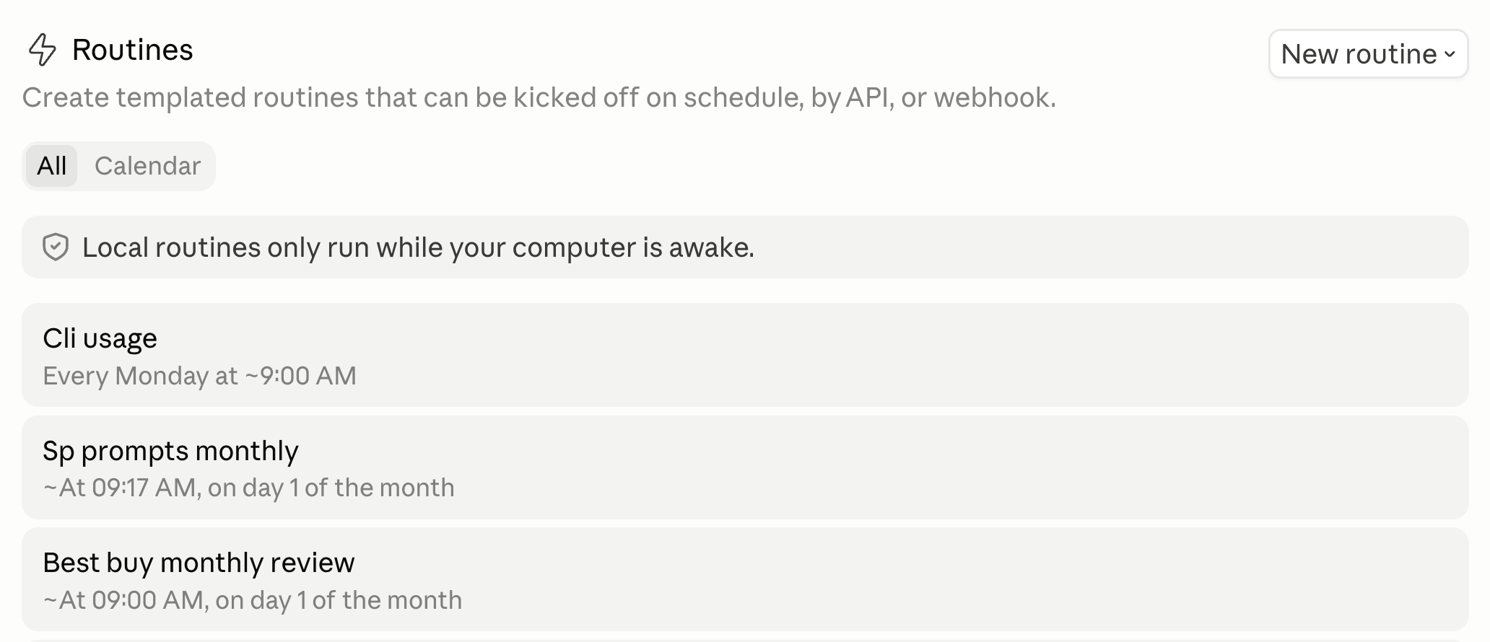Click the 'Create templated routines' description text

pyautogui.click(x=539, y=97)
